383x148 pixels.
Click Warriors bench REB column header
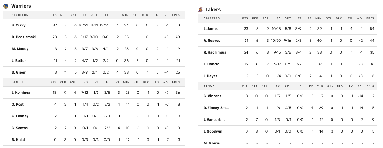click(x=63, y=82)
